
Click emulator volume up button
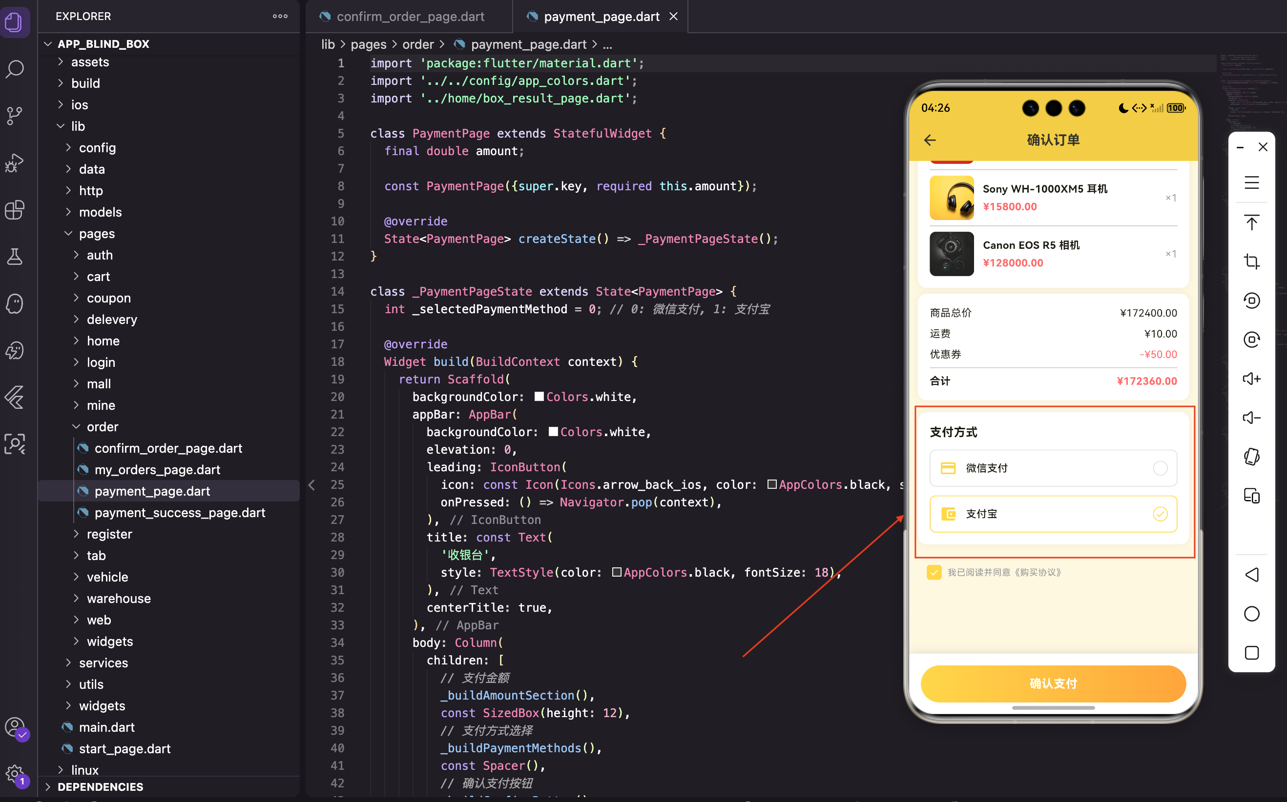[1251, 379]
